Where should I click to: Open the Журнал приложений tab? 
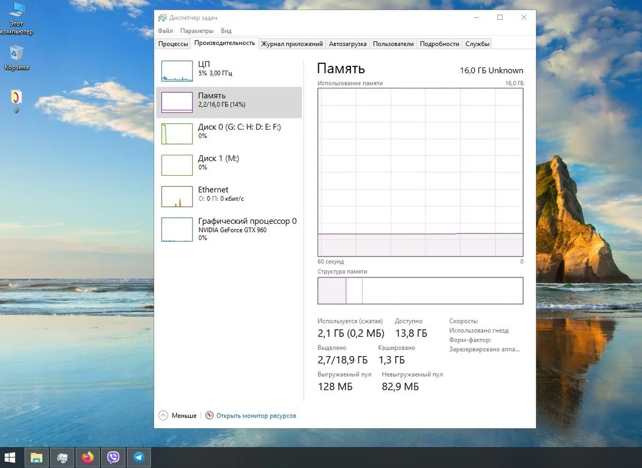point(292,44)
